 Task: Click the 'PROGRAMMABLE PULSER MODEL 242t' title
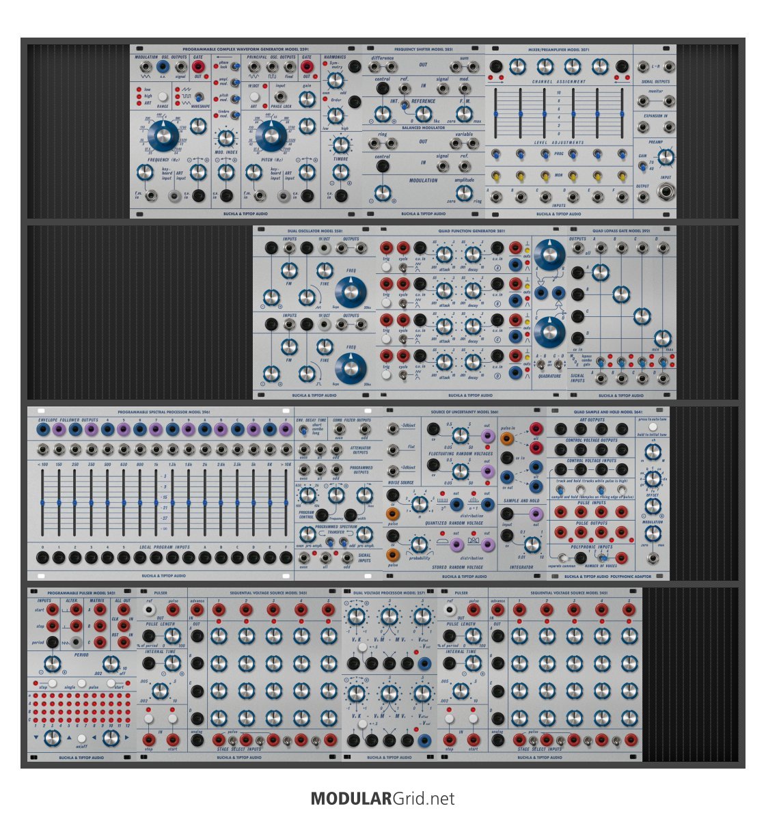[81, 592]
